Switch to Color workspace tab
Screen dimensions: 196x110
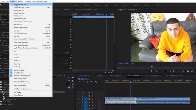point(107,5)
